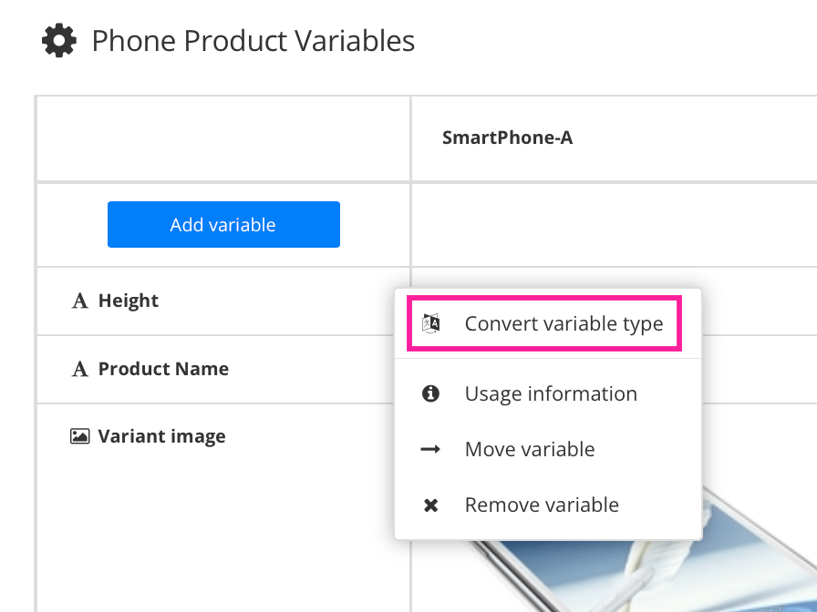Click the Product Name variable label
817x612 pixels.
coord(162,368)
